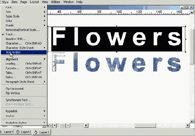The height and width of the screenshot is (136, 195).
Task: Open the undo history dropdown arrow
Action: (x=55, y=126)
